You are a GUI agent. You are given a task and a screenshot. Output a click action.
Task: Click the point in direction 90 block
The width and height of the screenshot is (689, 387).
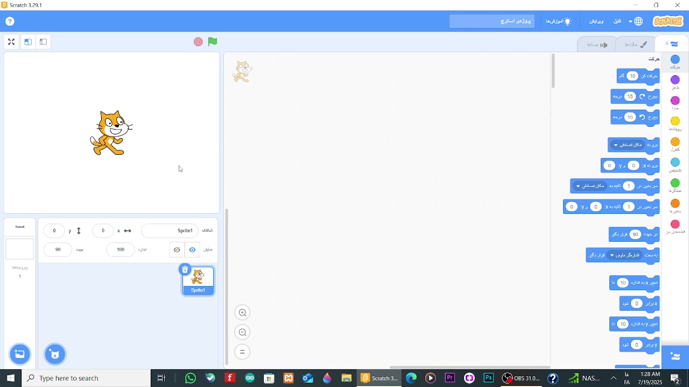click(634, 234)
